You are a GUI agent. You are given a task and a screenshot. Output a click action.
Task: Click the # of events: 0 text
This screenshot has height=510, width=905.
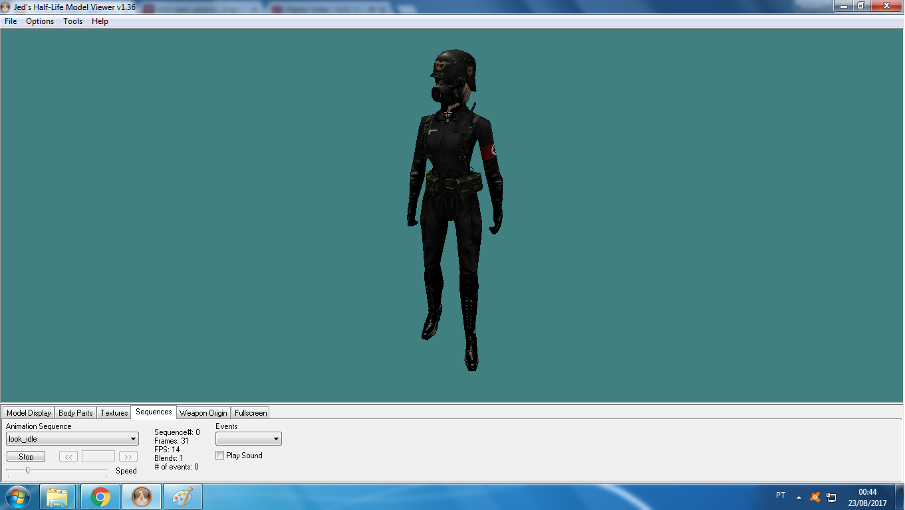[176, 467]
